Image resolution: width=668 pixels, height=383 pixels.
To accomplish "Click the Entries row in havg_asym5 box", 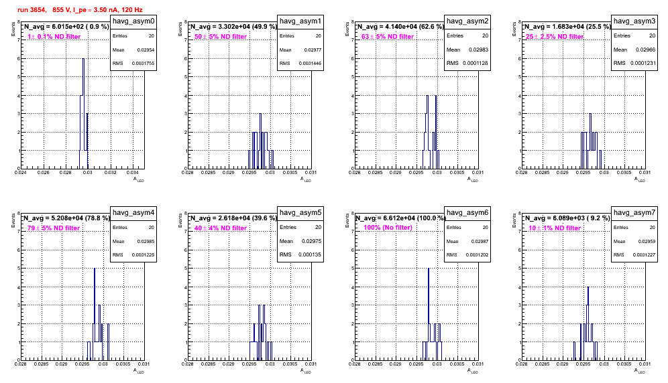I will 300,227.
